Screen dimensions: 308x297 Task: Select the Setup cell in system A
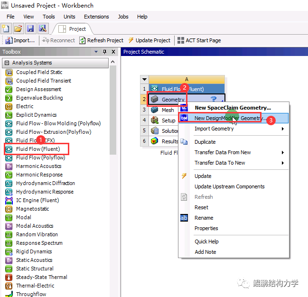tap(163, 121)
